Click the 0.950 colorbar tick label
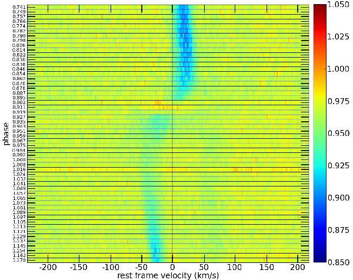 click(340, 133)
